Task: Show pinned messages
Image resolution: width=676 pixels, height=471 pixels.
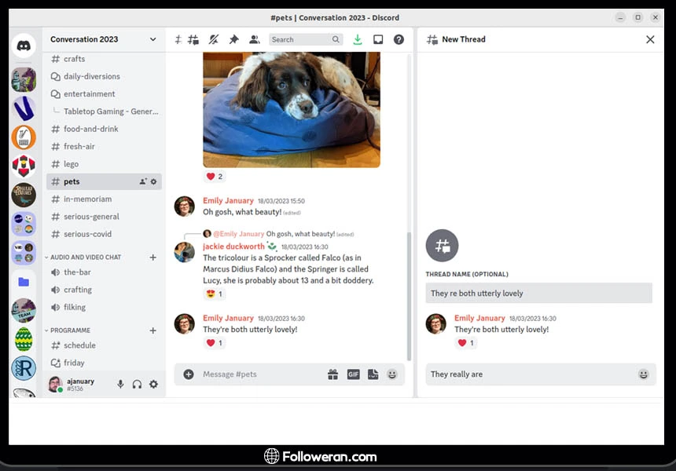Action: click(x=233, y=39)
